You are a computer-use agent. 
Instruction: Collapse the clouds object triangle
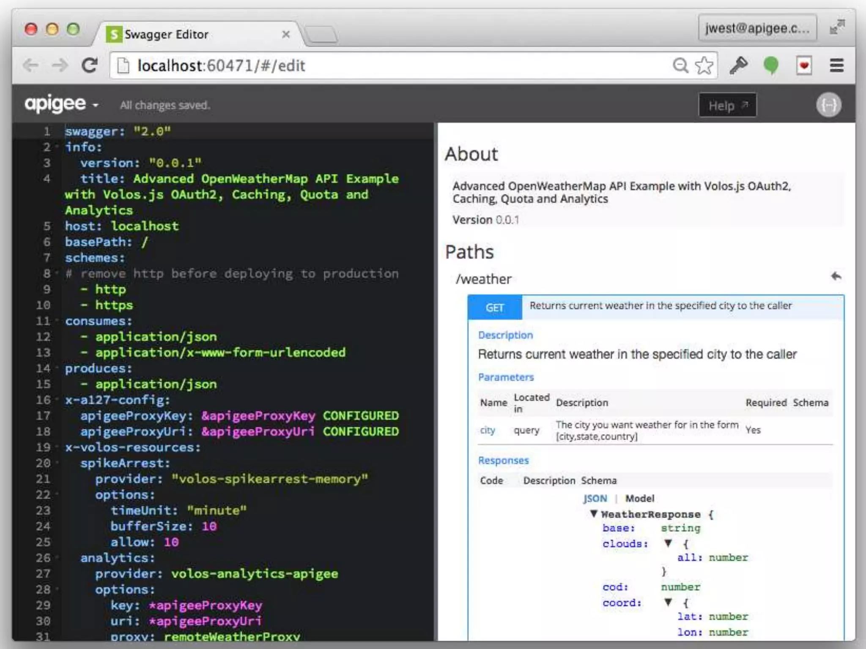pyautogui.click(x=668, y=543)
